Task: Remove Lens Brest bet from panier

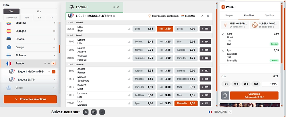Action: pyautogui.click(x=223, y=34)
